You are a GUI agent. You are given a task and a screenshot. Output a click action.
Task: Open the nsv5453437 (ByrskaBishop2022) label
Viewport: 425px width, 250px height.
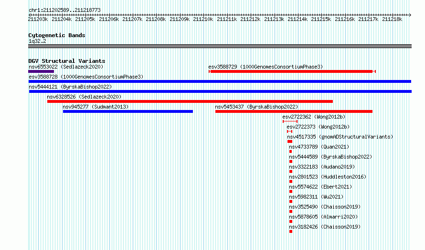[256, 107]
